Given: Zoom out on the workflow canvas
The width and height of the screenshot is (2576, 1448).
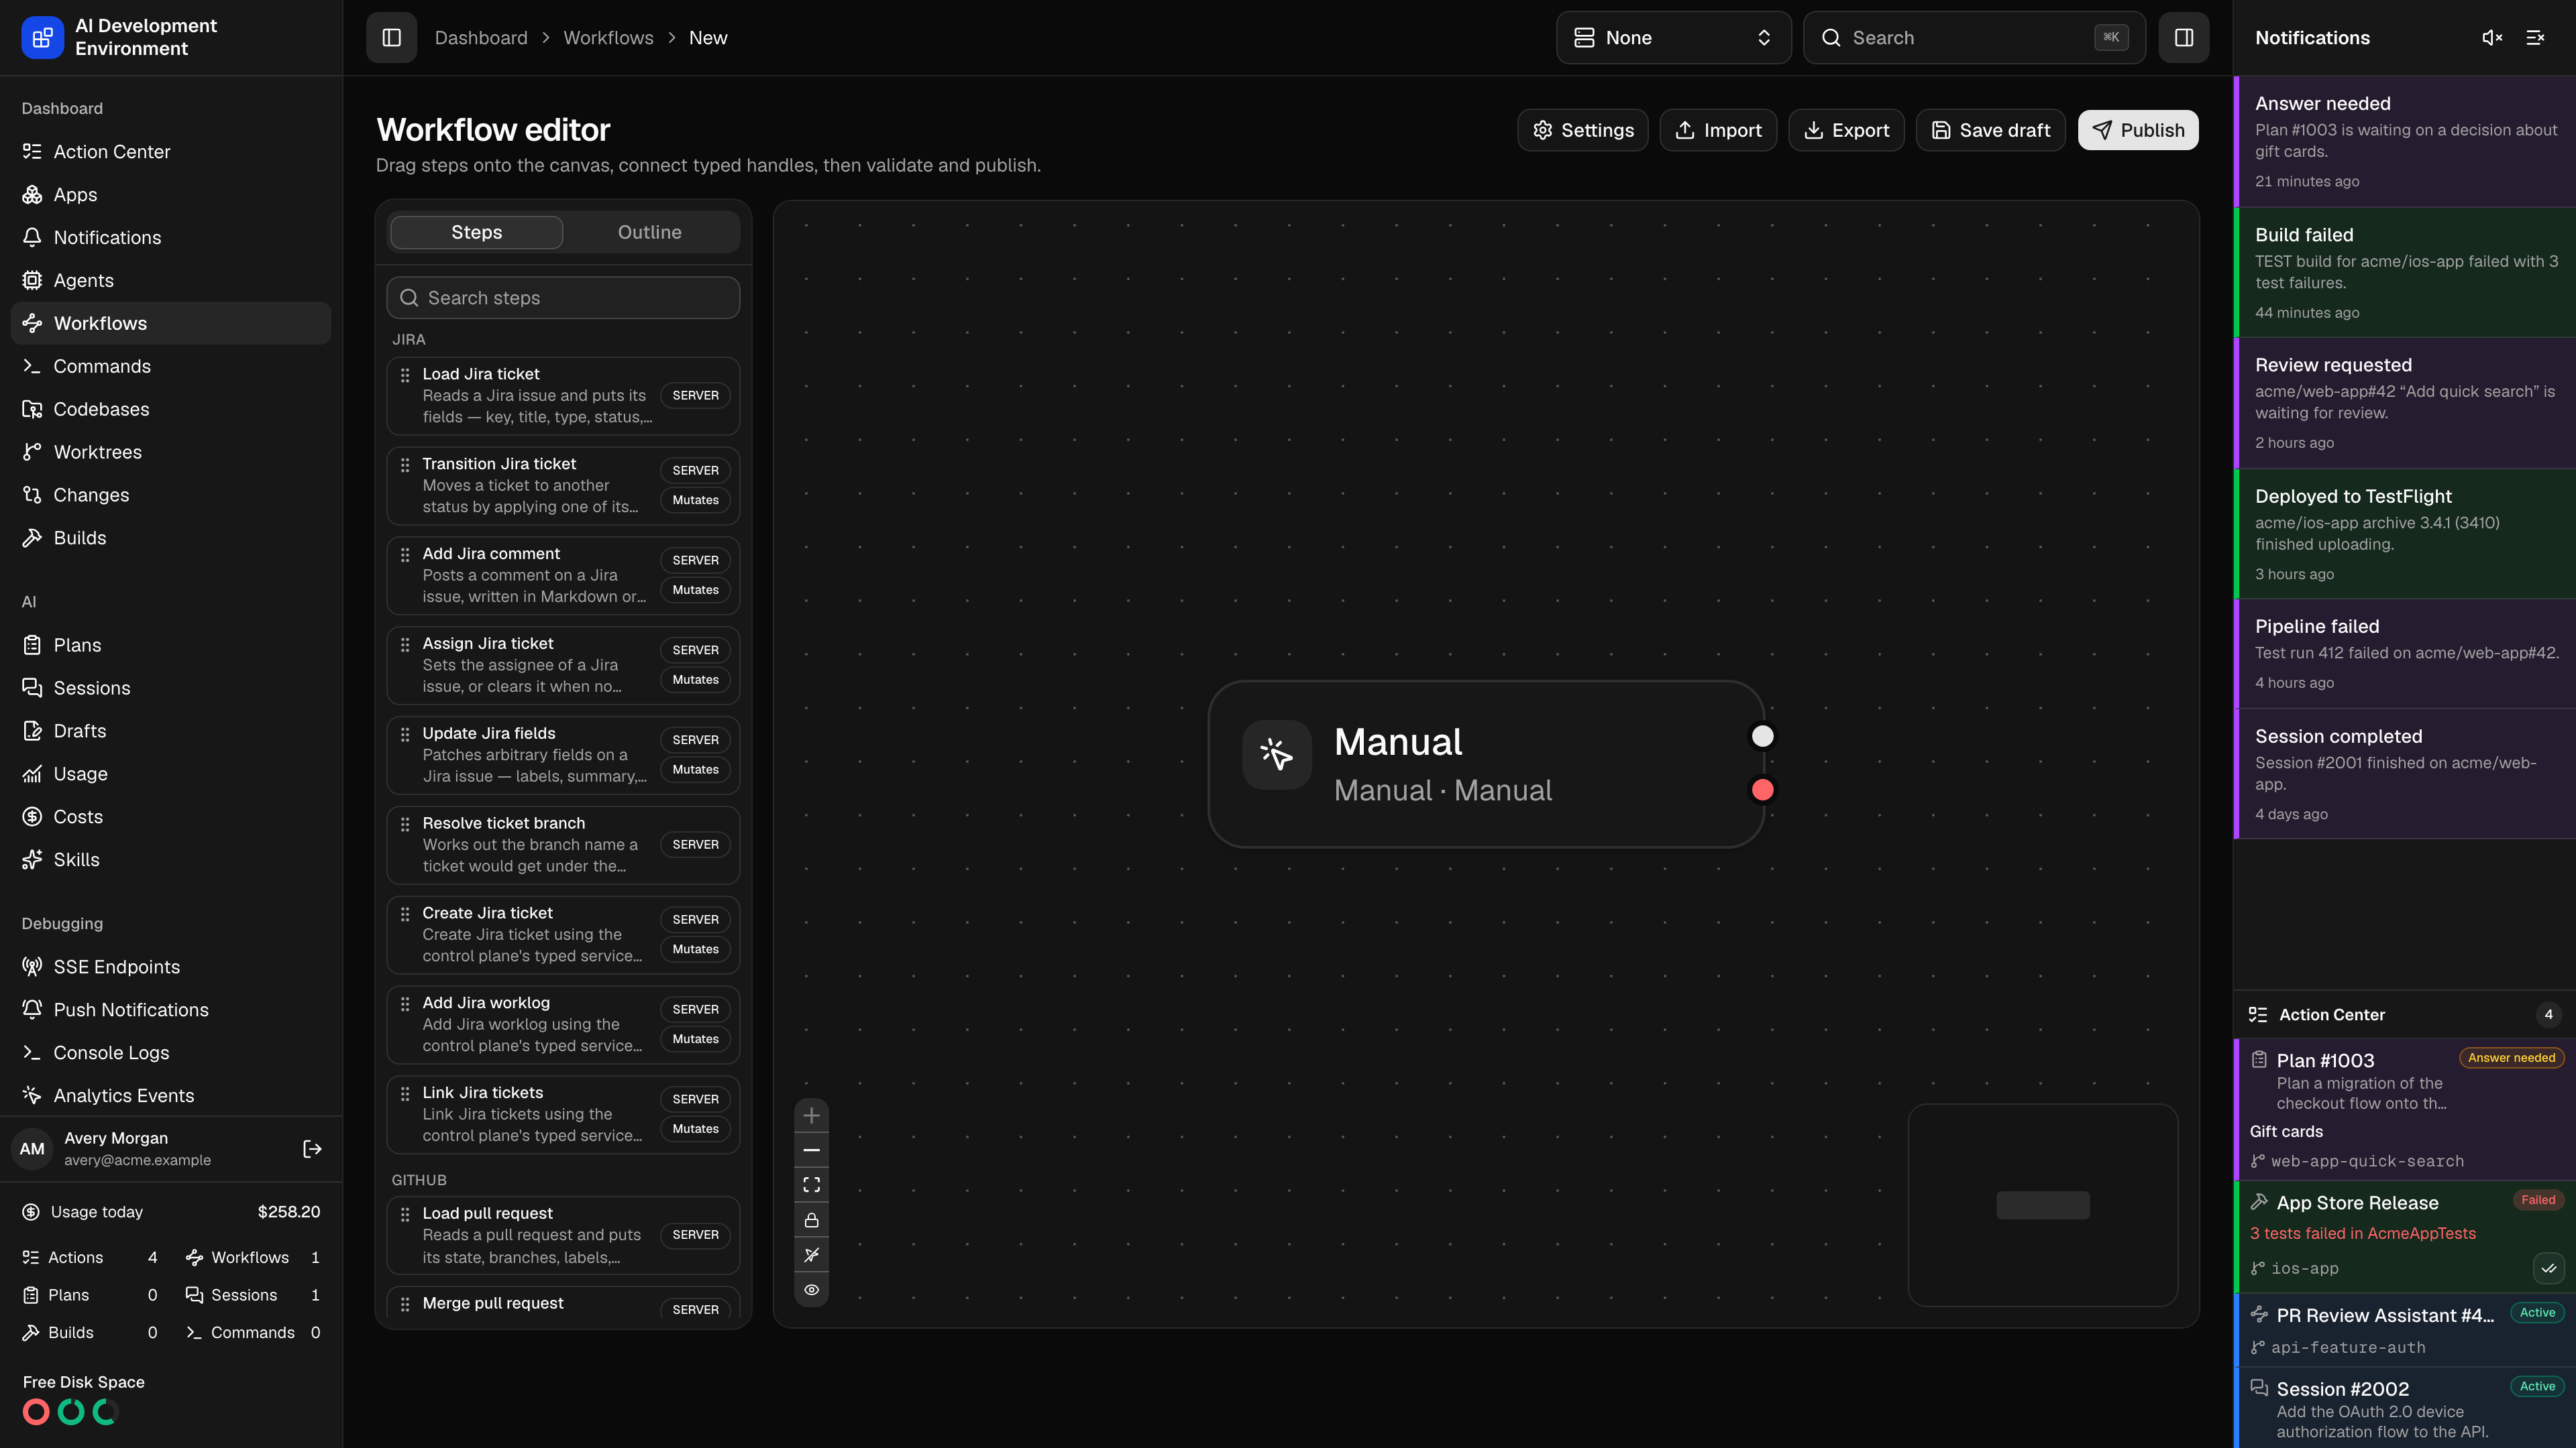Looking at the screenshot, I should coord(812,1150).
